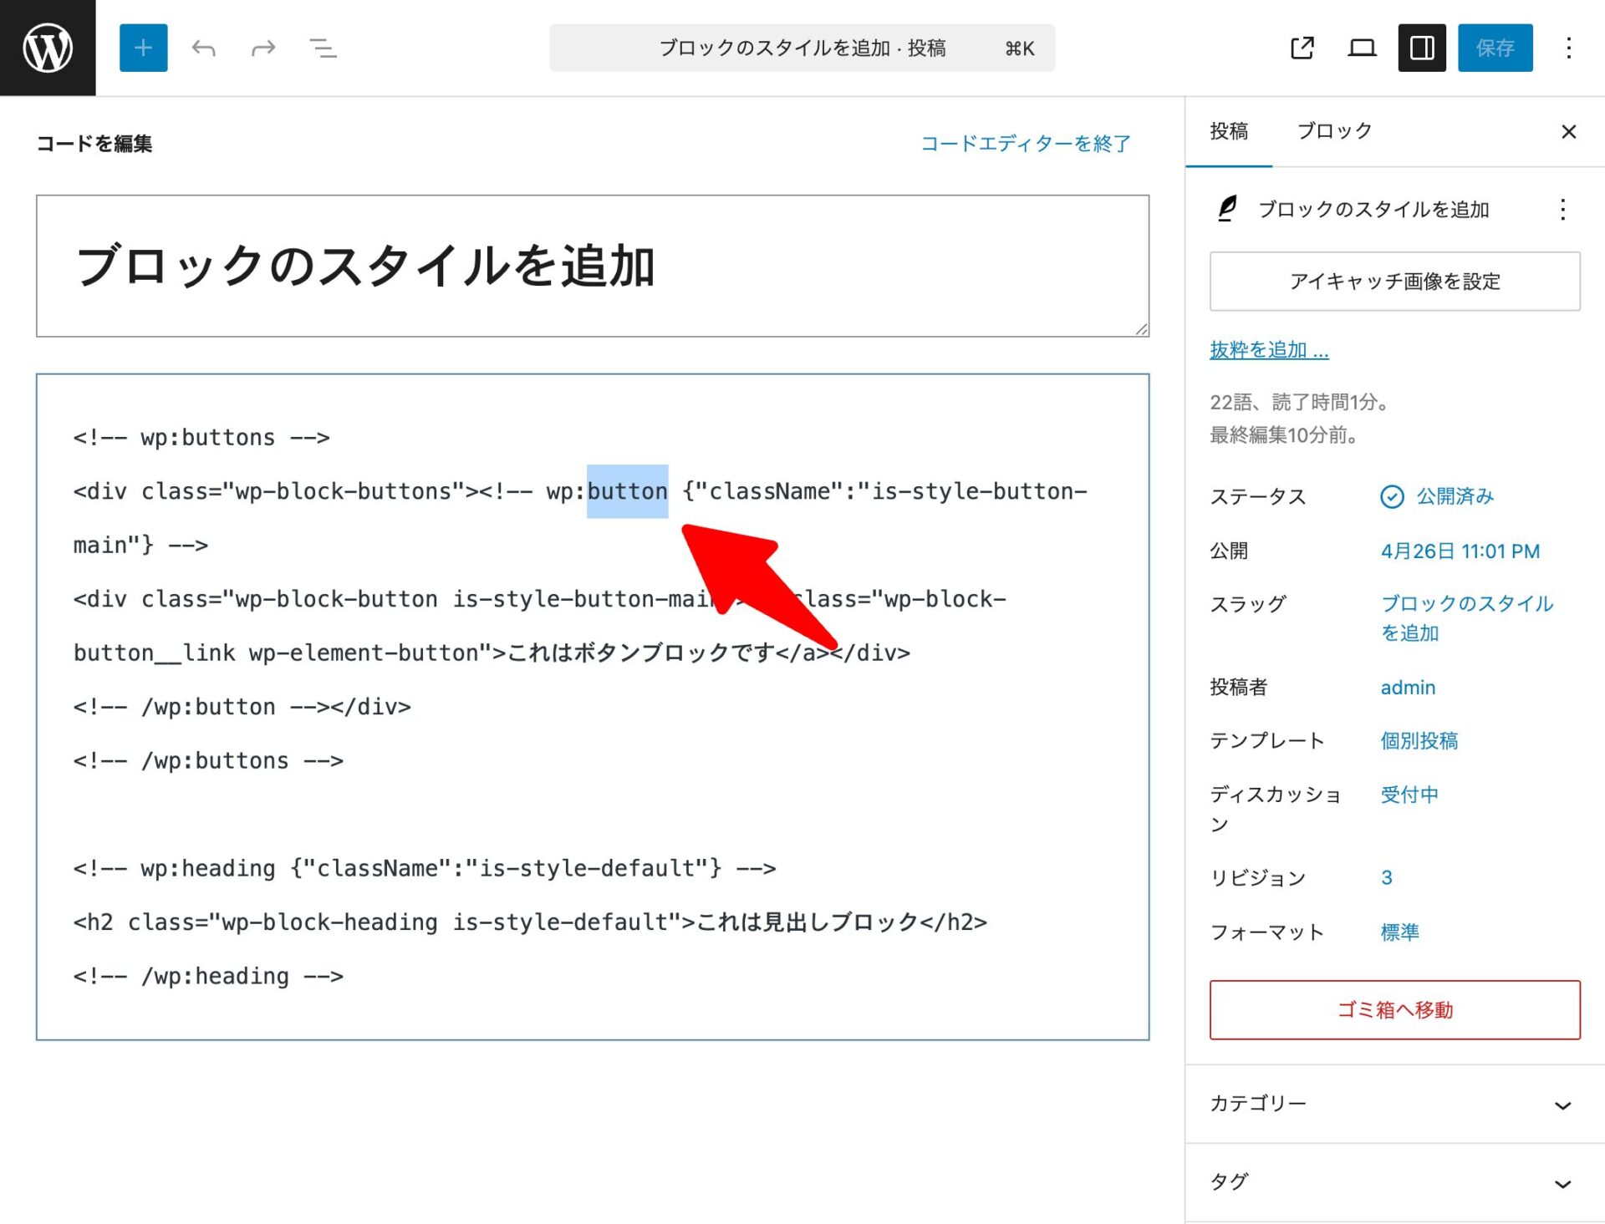Click the WordPress logo icon
The width and height of the screenshot is (1605, 1224).
click(48, 48)
